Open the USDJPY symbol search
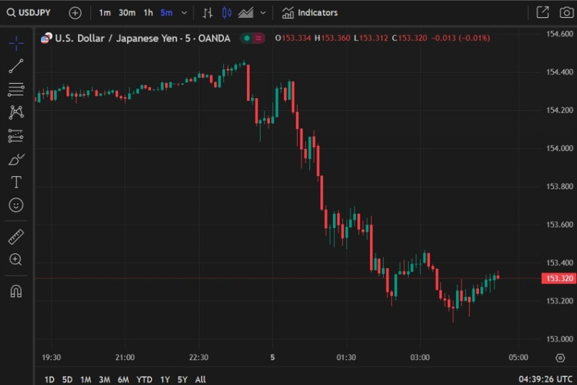This screenshot has height=385, width=577. coord(29,13)
